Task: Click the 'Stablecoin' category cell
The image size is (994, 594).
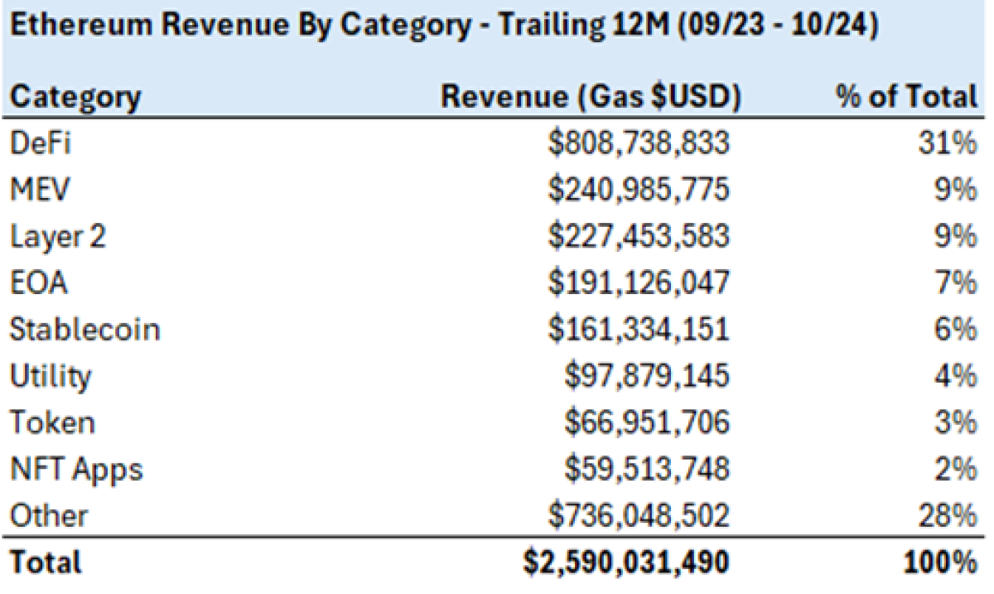Action: (84, 330)
